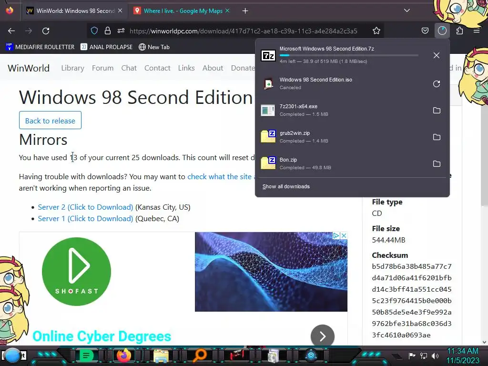Open the grub2win.zip download entry
This screenshot has height=366, width=488.
(342, 137)
